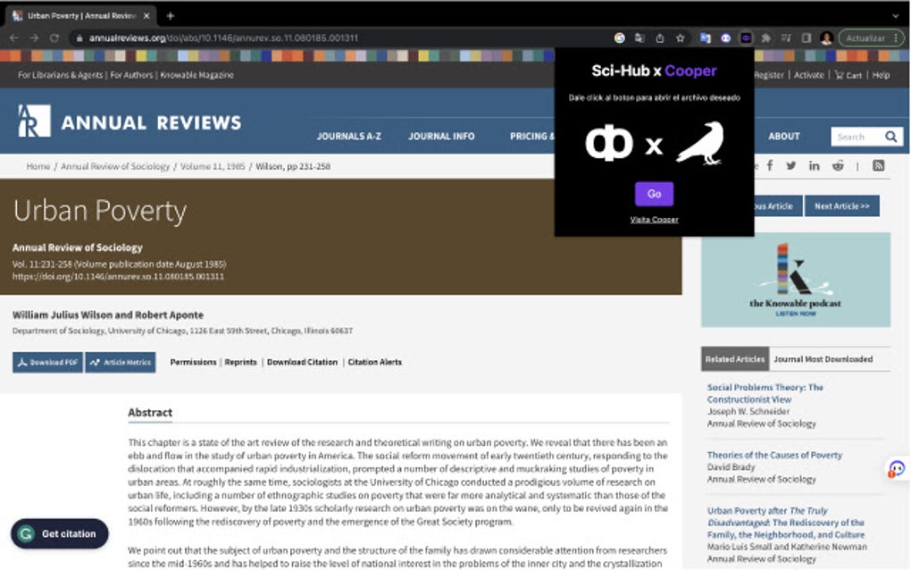The height and width of the screenshot is (570, 911).
Task: Share on Reddit icon
Action: [x=837, y=165]
